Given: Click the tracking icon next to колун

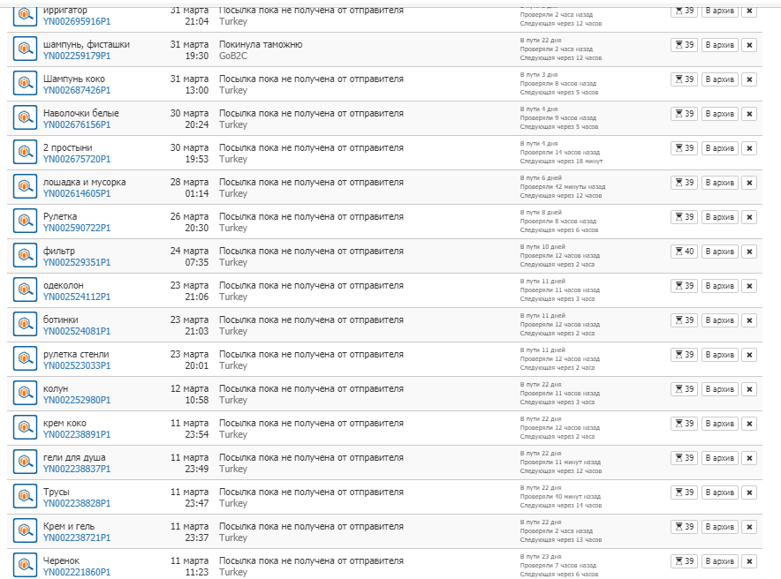Looking at the screenshot, I should (x=25, y=393).
